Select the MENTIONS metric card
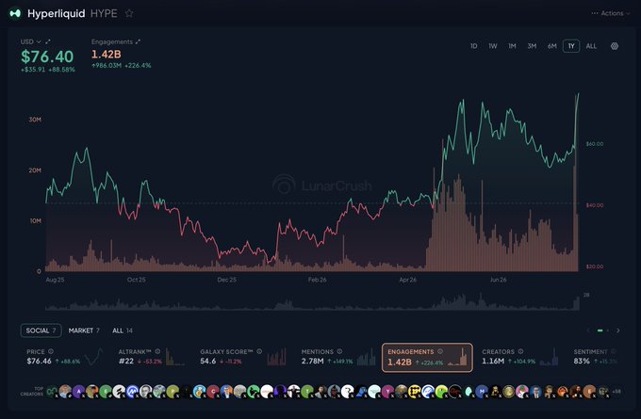Image resolution: width=641 pixels, height=419 pixels. 338,357
